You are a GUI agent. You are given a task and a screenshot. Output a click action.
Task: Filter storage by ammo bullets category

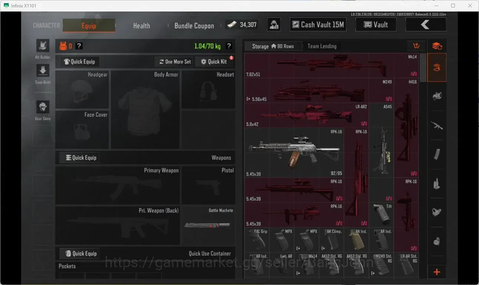click(437, 183)
